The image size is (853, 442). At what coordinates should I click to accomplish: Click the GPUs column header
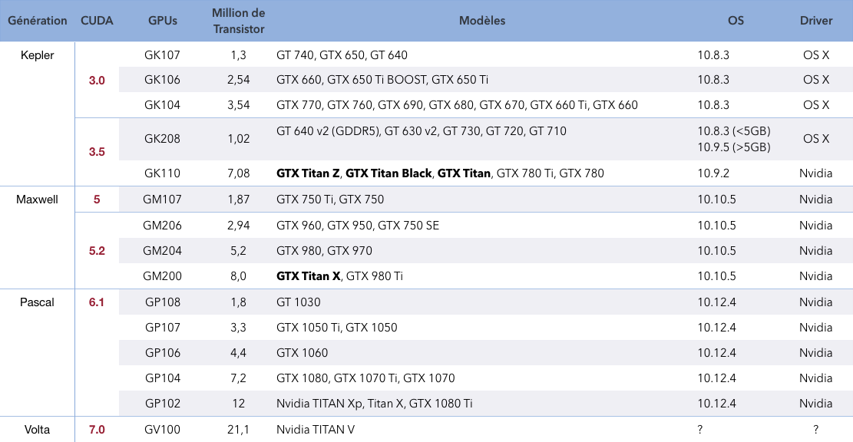tap(163, 21)
